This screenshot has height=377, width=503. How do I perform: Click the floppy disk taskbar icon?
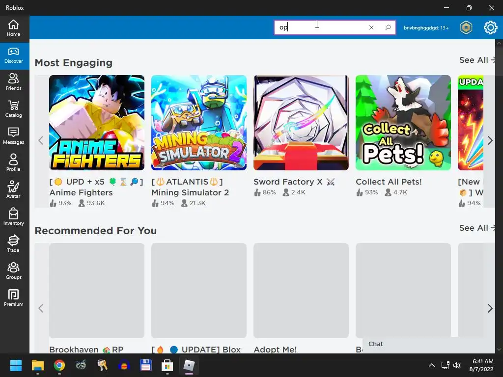145,365
